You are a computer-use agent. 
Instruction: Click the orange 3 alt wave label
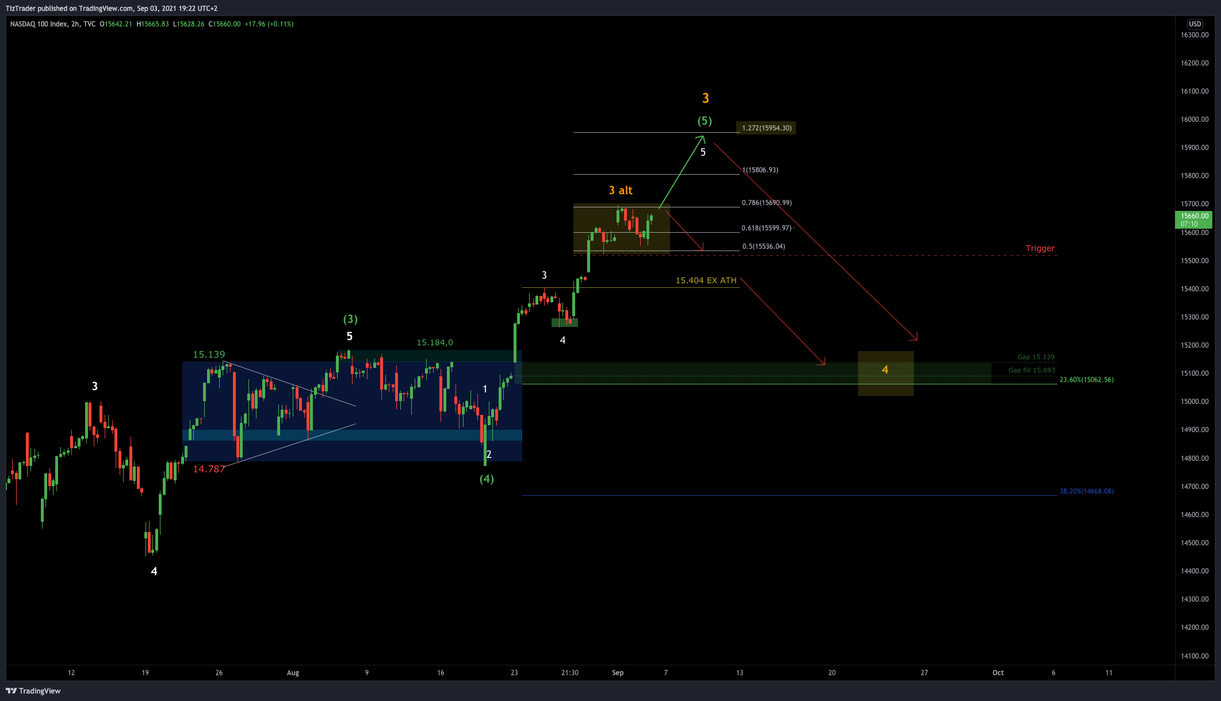click(621, 190)
